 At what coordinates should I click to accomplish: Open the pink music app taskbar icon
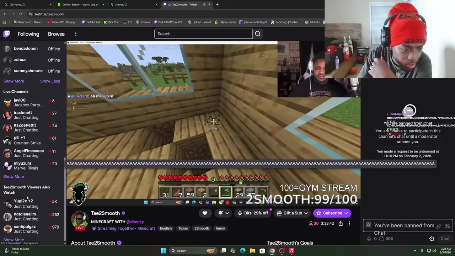click(x=291, y=251)
